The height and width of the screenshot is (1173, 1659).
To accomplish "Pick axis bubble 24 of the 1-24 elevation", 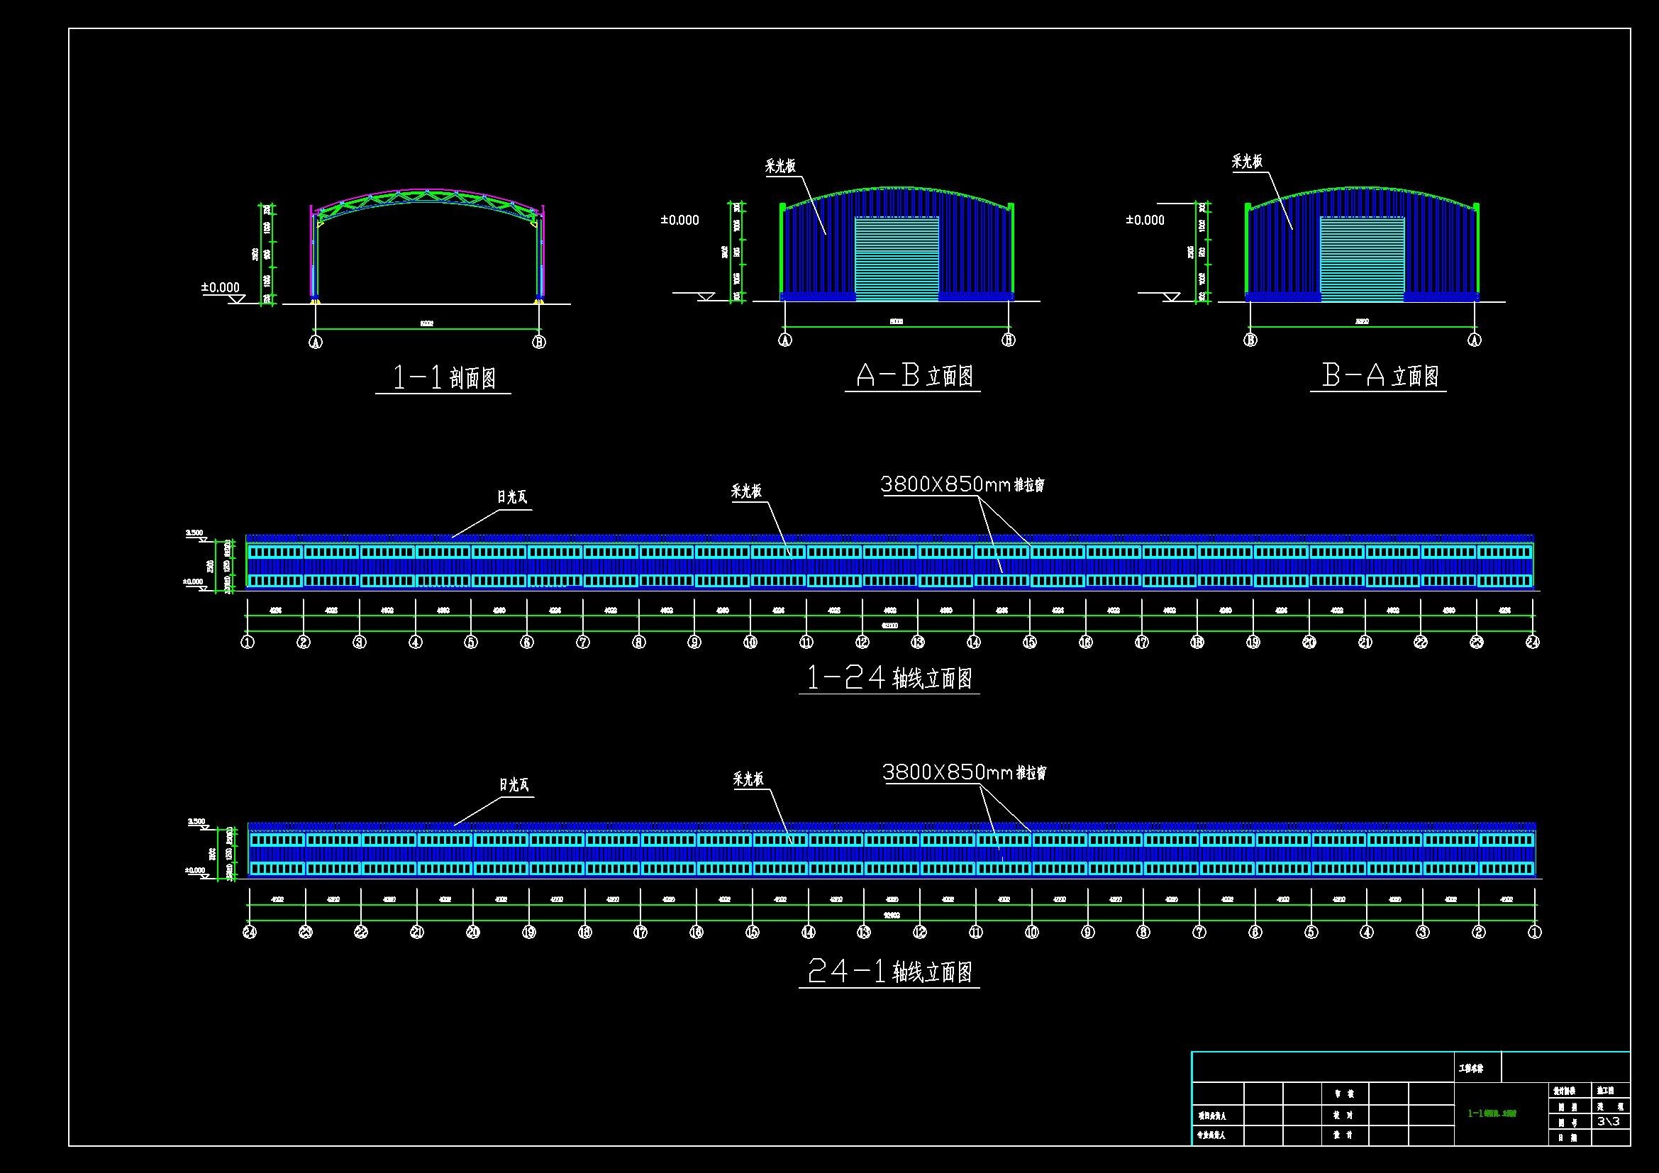I will tap(1533, 642).
